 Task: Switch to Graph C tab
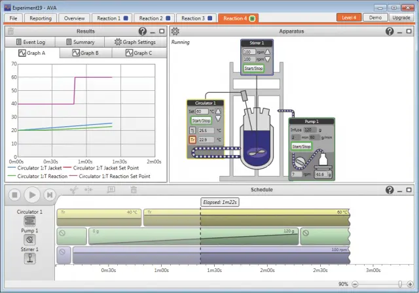pos(139,53)
